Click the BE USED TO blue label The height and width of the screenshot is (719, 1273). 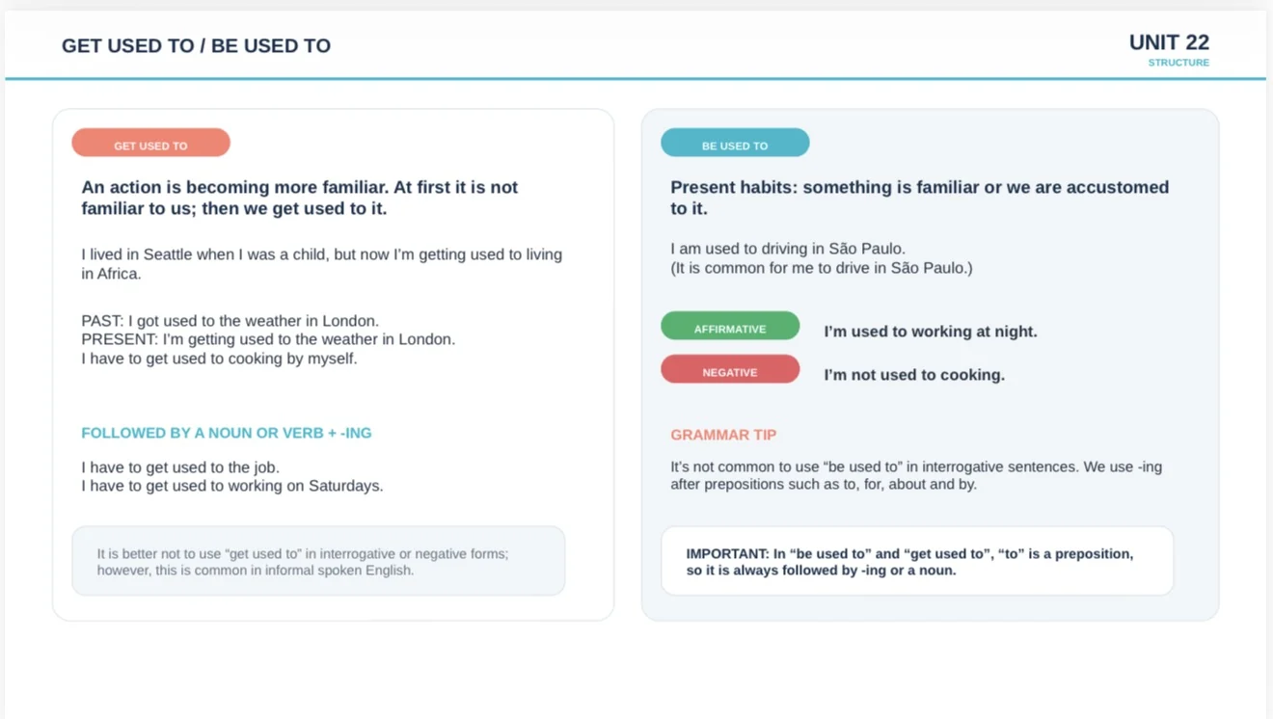(735, 143)
